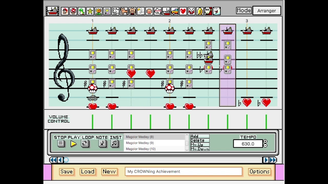328x184 pixels.
Task: Select the Shy Guy instrument icon
Action: click(208, 11)
